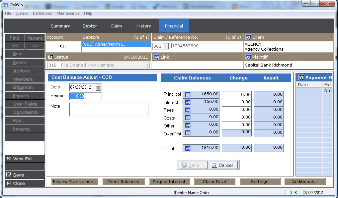Open the calendar picker beside Date field
338x198 pixels.
pyautogui.click(x=98, y=87)
